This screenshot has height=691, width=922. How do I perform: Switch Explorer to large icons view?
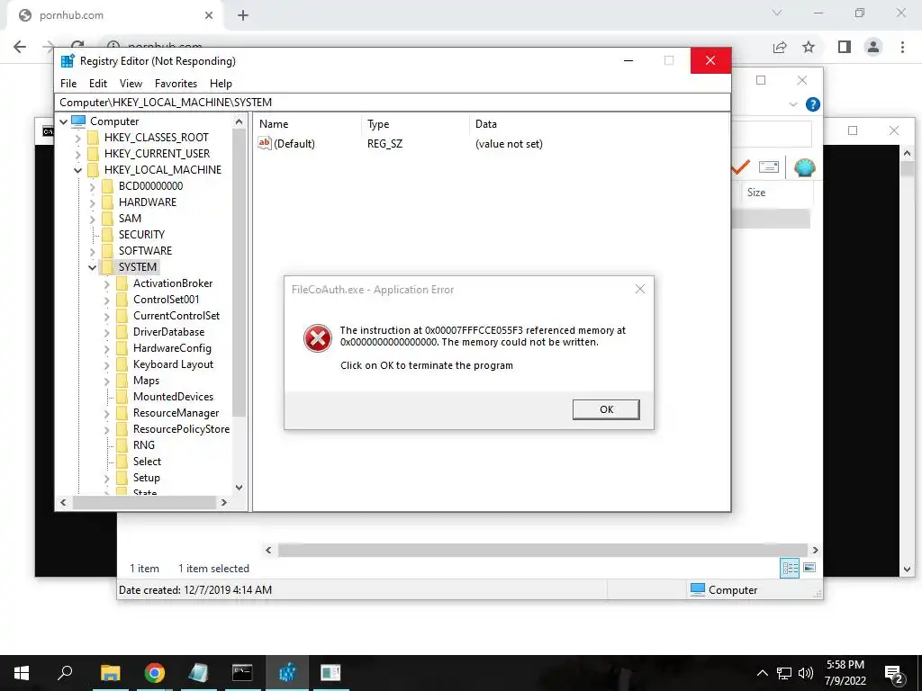(809, 568)
